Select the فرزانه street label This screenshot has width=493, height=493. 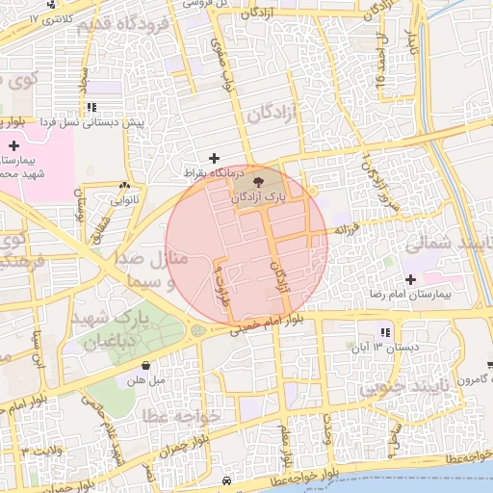pos(348,229)
